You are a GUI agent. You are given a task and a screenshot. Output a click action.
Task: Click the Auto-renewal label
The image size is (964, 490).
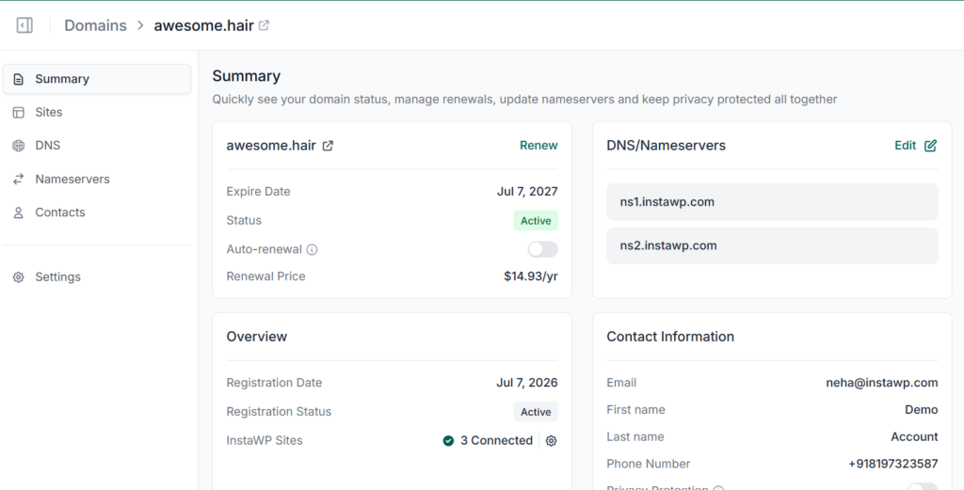coord(264,249)
